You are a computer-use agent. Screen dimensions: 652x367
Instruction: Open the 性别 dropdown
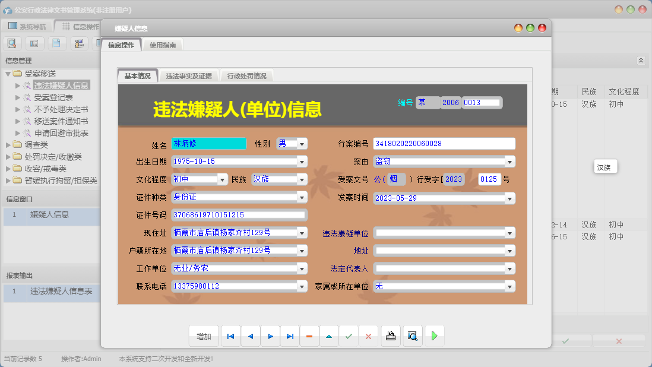302,144
